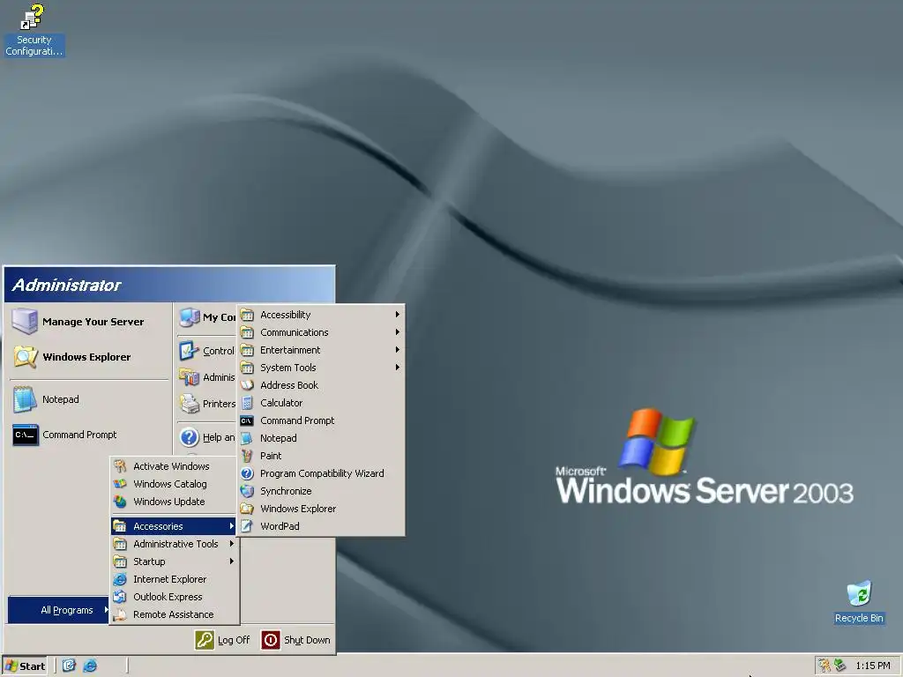Click the Address Book icon in Accessories
Screen dimensions: 903x677
[247, 385]
